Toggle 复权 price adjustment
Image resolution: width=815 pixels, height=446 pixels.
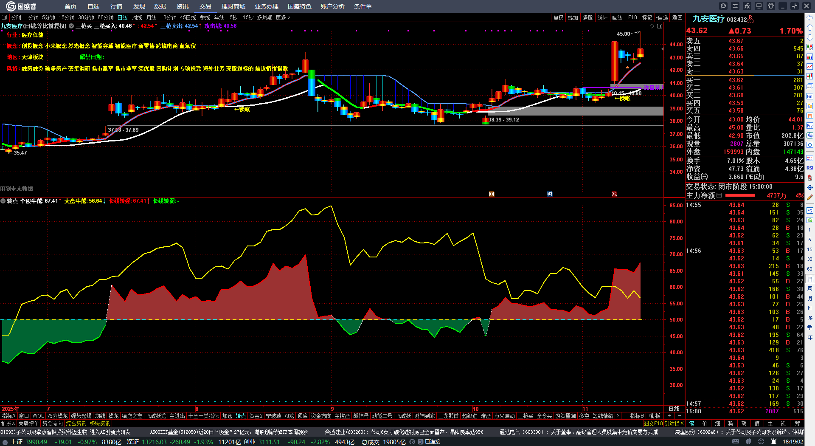(558, 17)
